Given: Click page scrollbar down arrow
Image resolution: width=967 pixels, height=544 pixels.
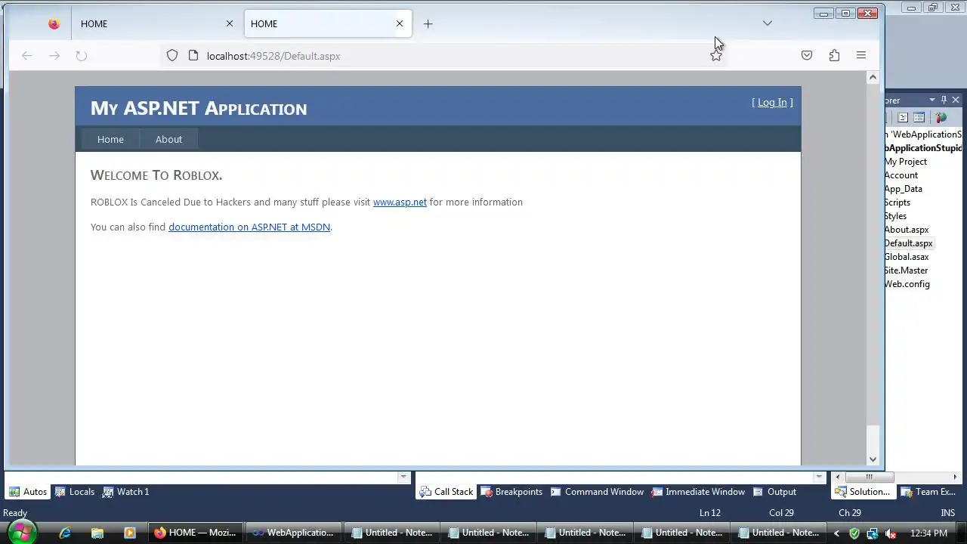Looking at the screenshot, I should (x=873, y=459).
